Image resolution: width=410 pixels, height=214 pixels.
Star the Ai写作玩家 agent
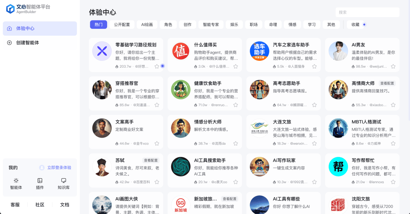[314, 182]
